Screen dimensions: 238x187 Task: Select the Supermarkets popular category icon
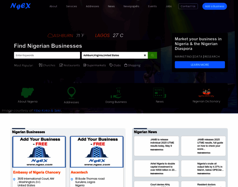tap(85, 65)
